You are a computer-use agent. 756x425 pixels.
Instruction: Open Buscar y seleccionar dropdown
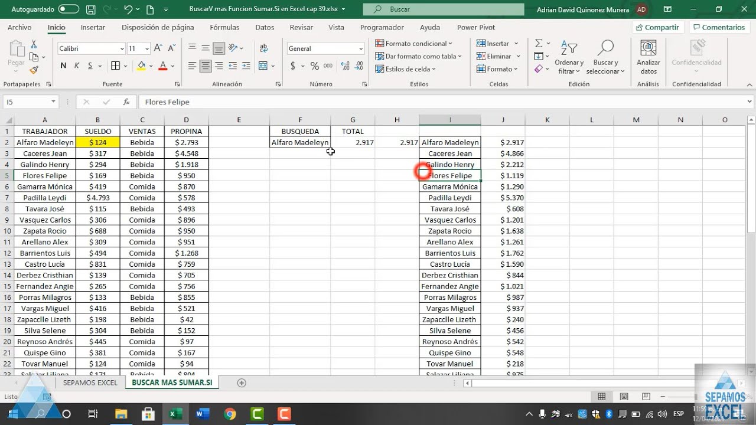pyautogui.click(x=605, y=58)
